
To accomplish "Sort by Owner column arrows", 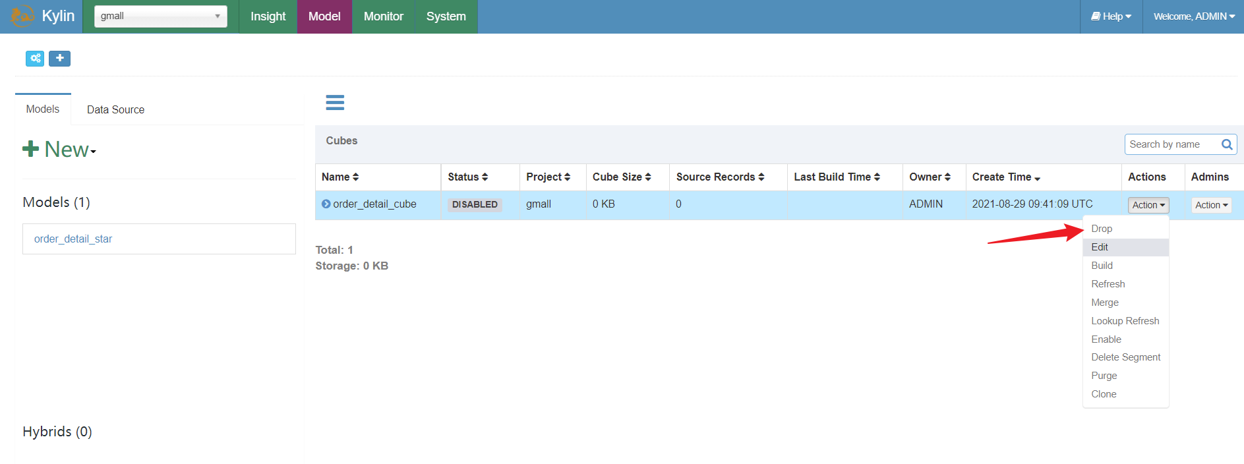I will [x=948, y=177].
